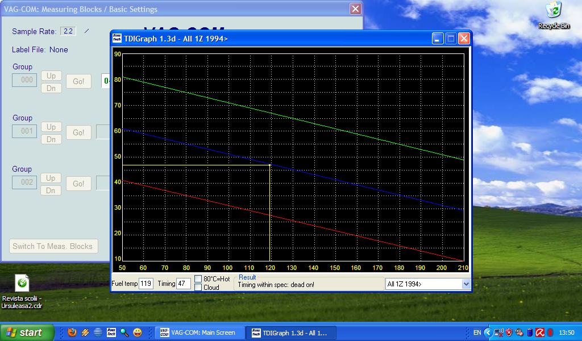Click the Switch To Meas. Blocks button
This screenshot has width=582, height=341.
53,246
